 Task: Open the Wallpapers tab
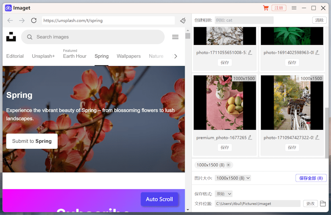pos(129,56)
